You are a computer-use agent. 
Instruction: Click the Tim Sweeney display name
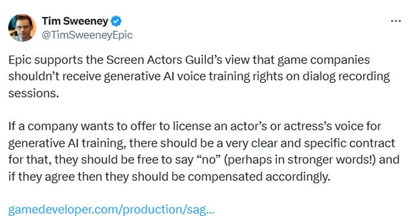75,21
